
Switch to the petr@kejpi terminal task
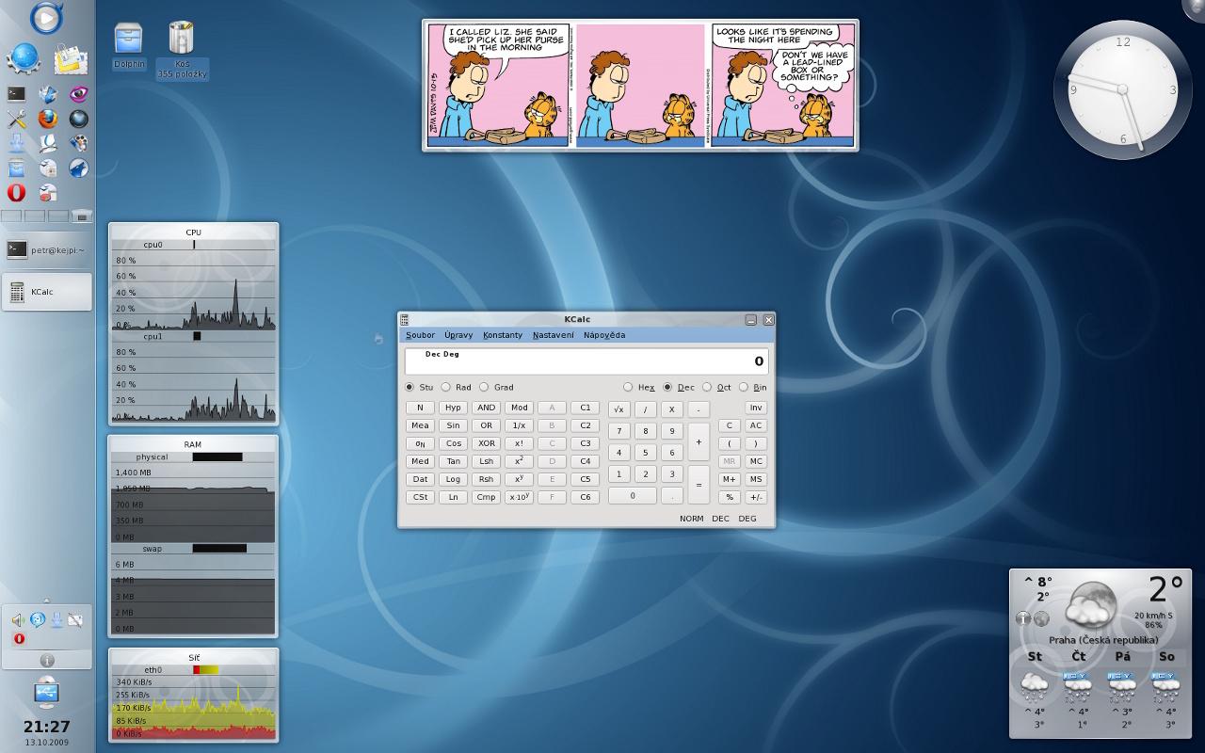(x=47, y=249)
